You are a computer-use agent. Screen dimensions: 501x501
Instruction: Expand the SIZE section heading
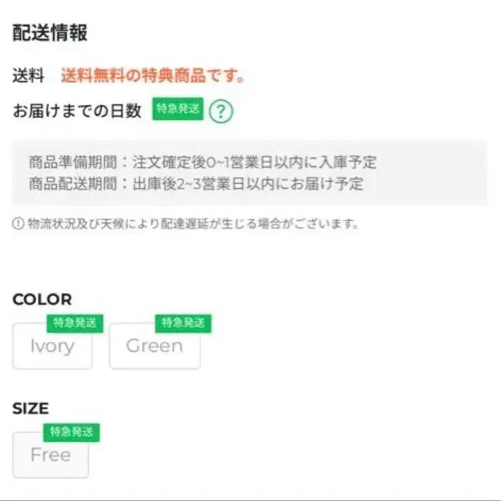[x=30, y=409]
